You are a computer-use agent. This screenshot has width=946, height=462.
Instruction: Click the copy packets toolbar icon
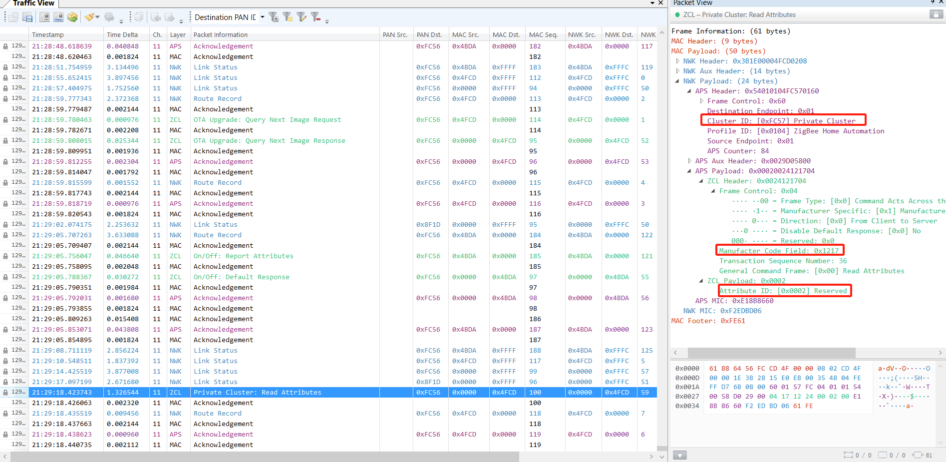tap(138, 17)
